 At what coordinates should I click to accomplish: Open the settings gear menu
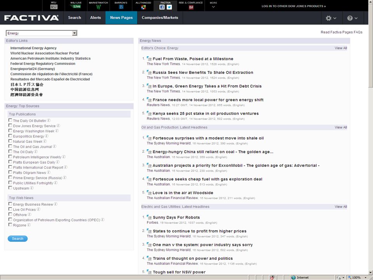(x=331, y=18)
